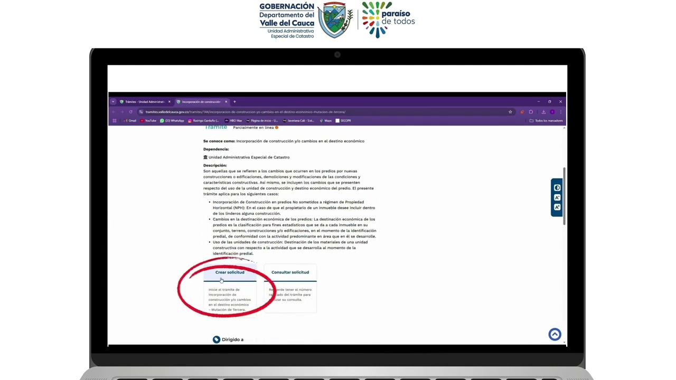This screenshot has width=676, height=380.
Task: Open the Todos los marcadores folder
Action: pyautogui.click(x=546, y=120)
